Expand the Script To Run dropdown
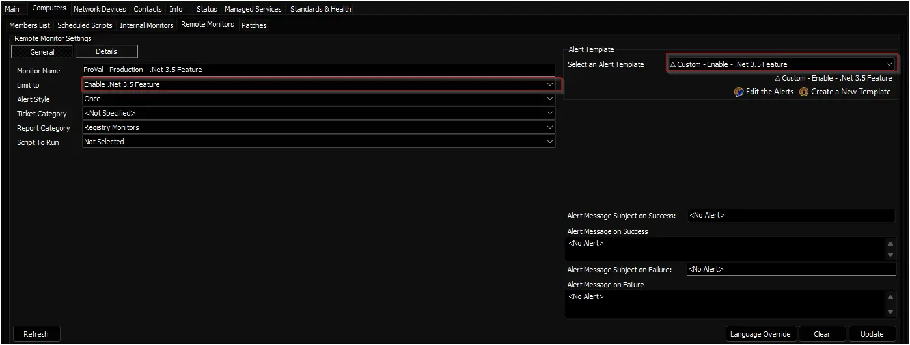Image resolution: width=910 pixels, height=345 pixels. (550, 142)
